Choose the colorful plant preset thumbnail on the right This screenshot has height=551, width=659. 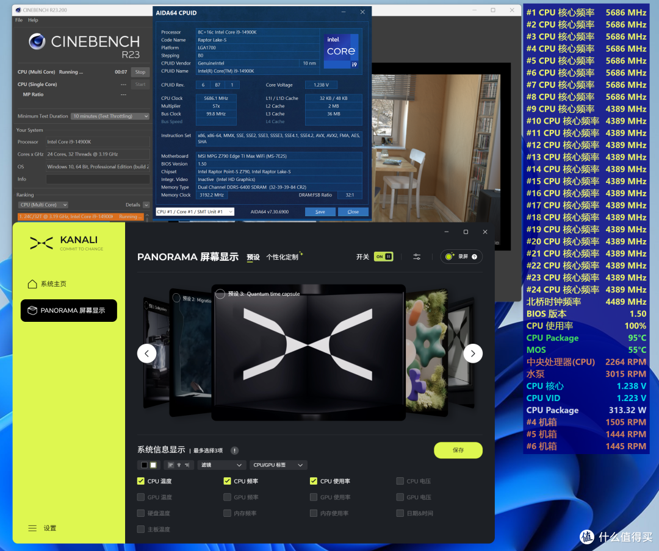(426, 353)
